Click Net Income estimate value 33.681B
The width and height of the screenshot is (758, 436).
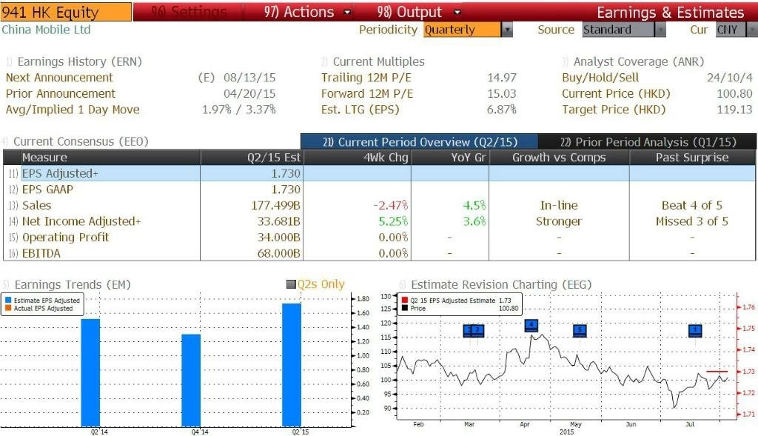point(278,221)
